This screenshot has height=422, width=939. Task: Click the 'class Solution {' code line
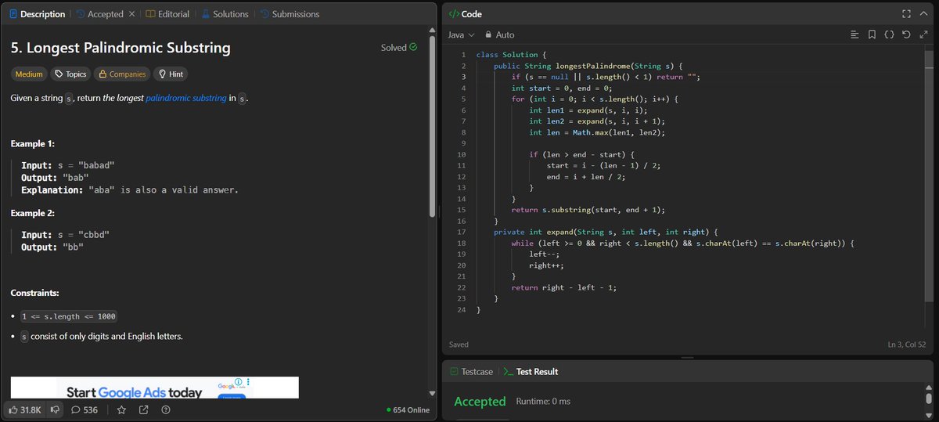point(513,55)
